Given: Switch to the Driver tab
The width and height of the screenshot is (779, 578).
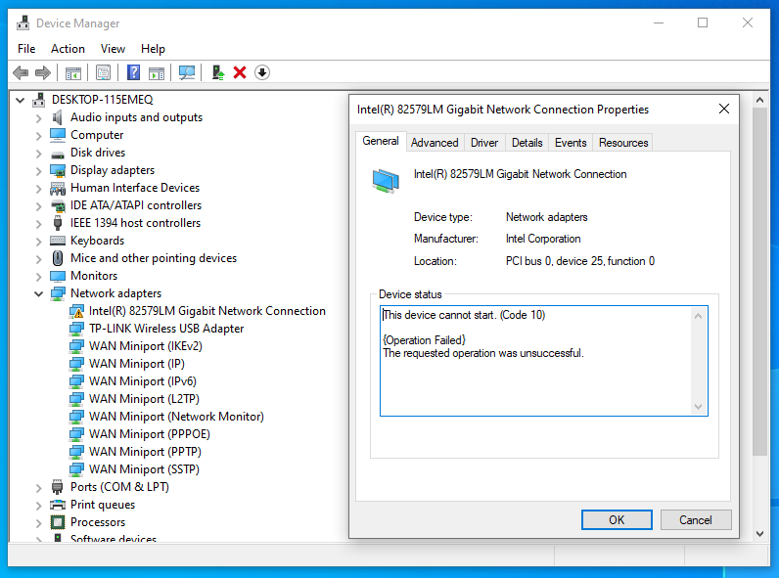Looking at the screenshot, I should [484, 143].
